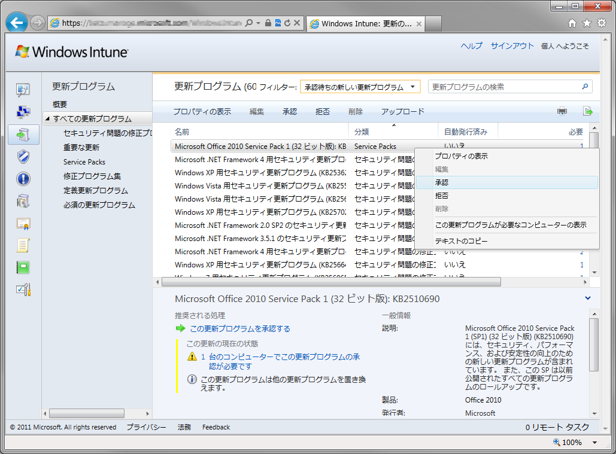Click 削除 in the toolbar
This screenshot has width=616, height=454.
point(356,111)
